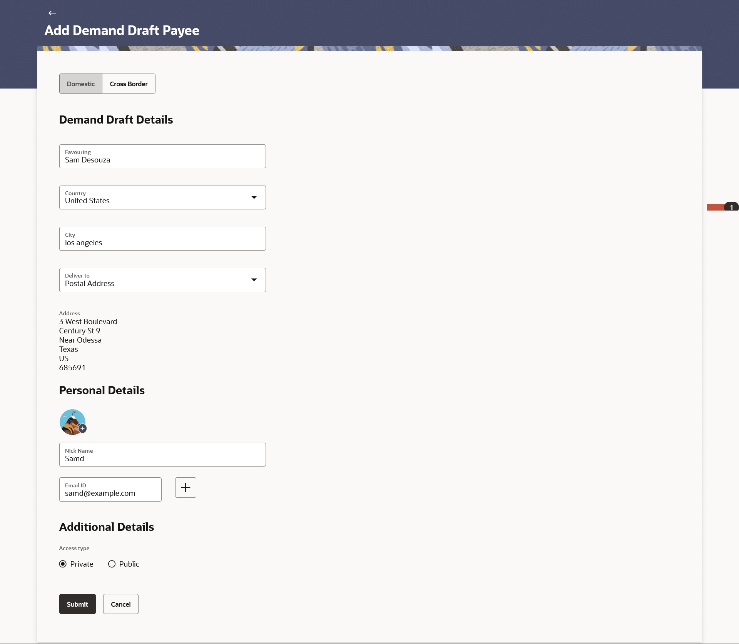Viewport: 739px width, 644px height.
Task: Select Private access type
Action: pos(63,564)
